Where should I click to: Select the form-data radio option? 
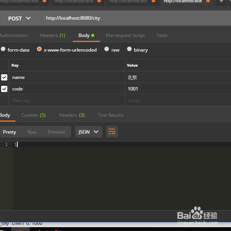click(x=3, y=49)
